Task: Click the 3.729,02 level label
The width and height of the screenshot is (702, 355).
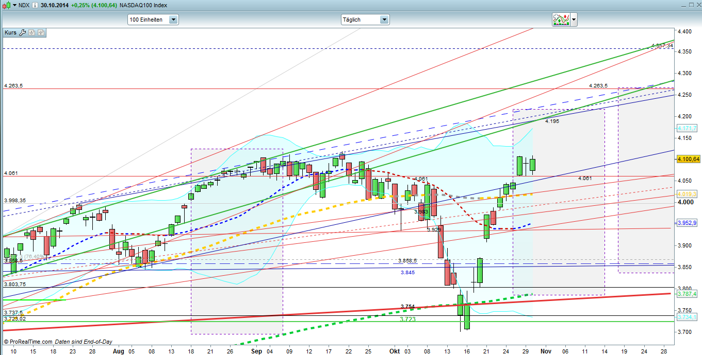Action: 14,319
